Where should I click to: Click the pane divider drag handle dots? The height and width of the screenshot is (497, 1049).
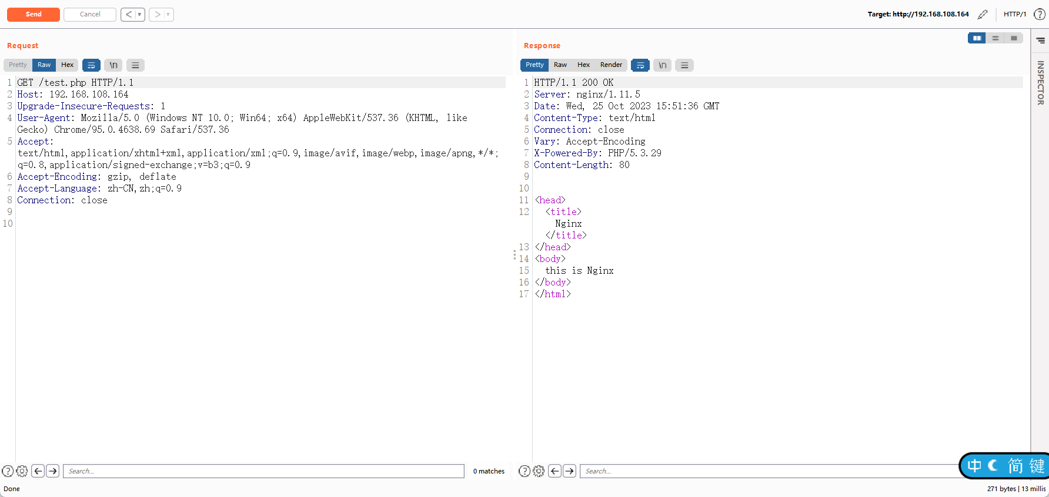[515, 255]
